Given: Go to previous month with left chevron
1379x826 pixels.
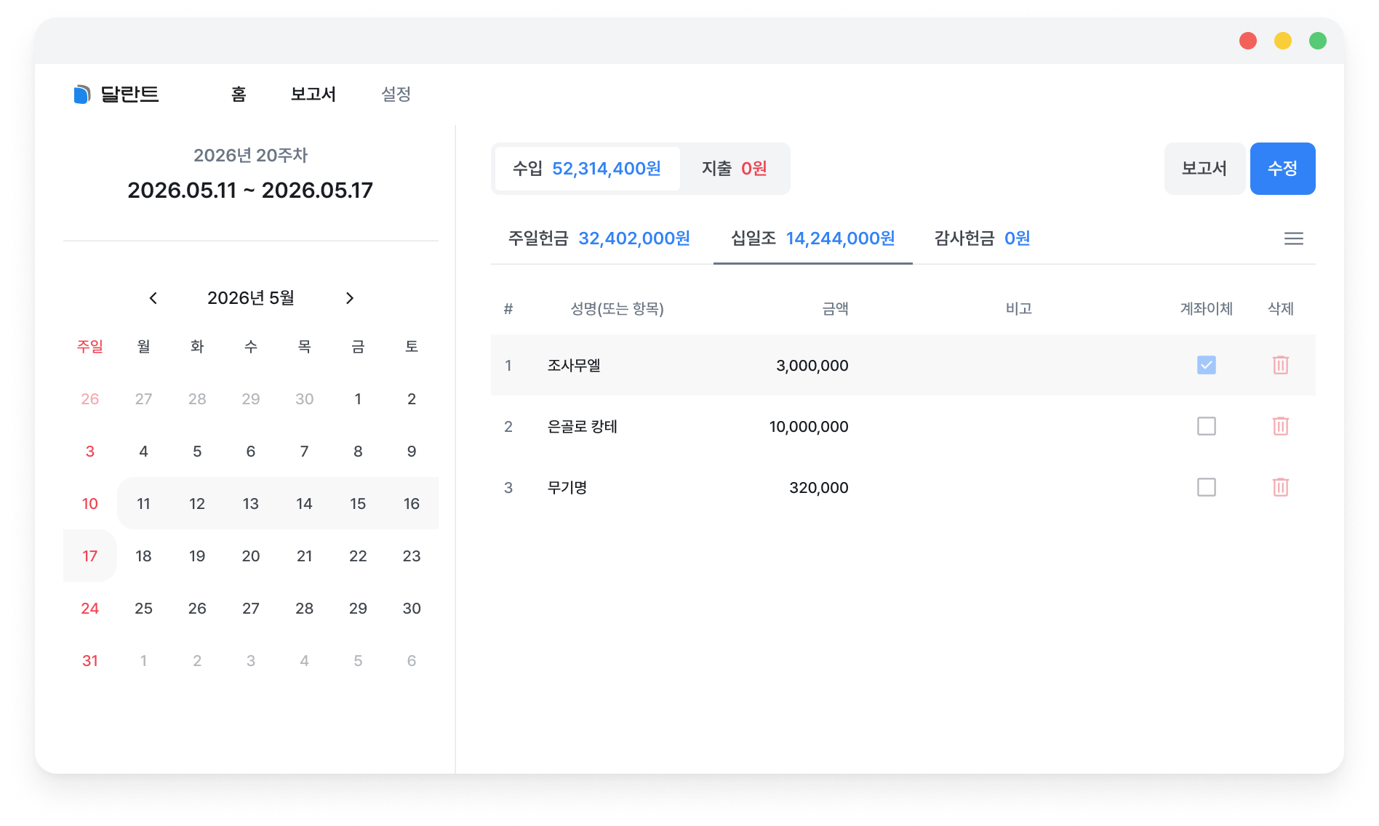Looking at the screenshot, I should [x=153, y=298].
